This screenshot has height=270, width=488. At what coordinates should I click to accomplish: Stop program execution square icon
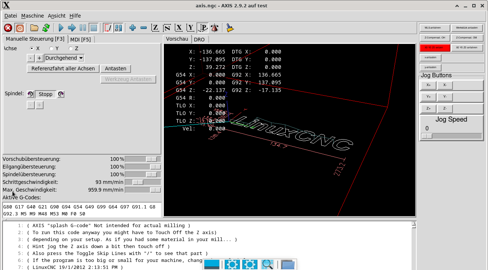[x=94, y=28]
